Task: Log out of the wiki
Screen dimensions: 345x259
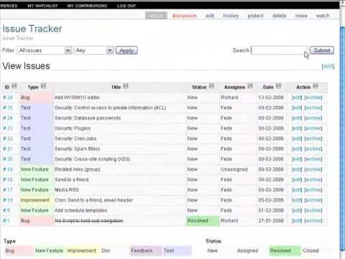Action: pos(126,6)
